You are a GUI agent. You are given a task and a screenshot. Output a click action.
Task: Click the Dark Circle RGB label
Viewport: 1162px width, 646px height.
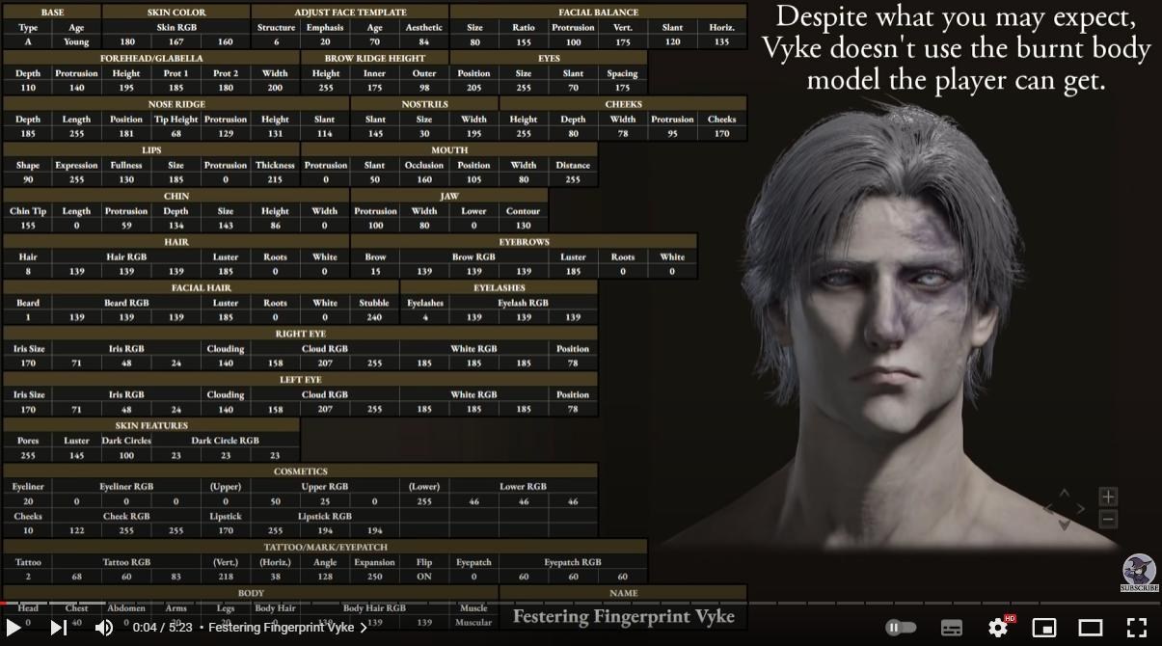click(226, 441)
